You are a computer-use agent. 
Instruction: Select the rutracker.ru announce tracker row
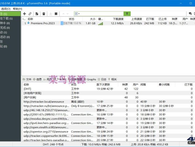pyautogui.click(x=108, y=106)
